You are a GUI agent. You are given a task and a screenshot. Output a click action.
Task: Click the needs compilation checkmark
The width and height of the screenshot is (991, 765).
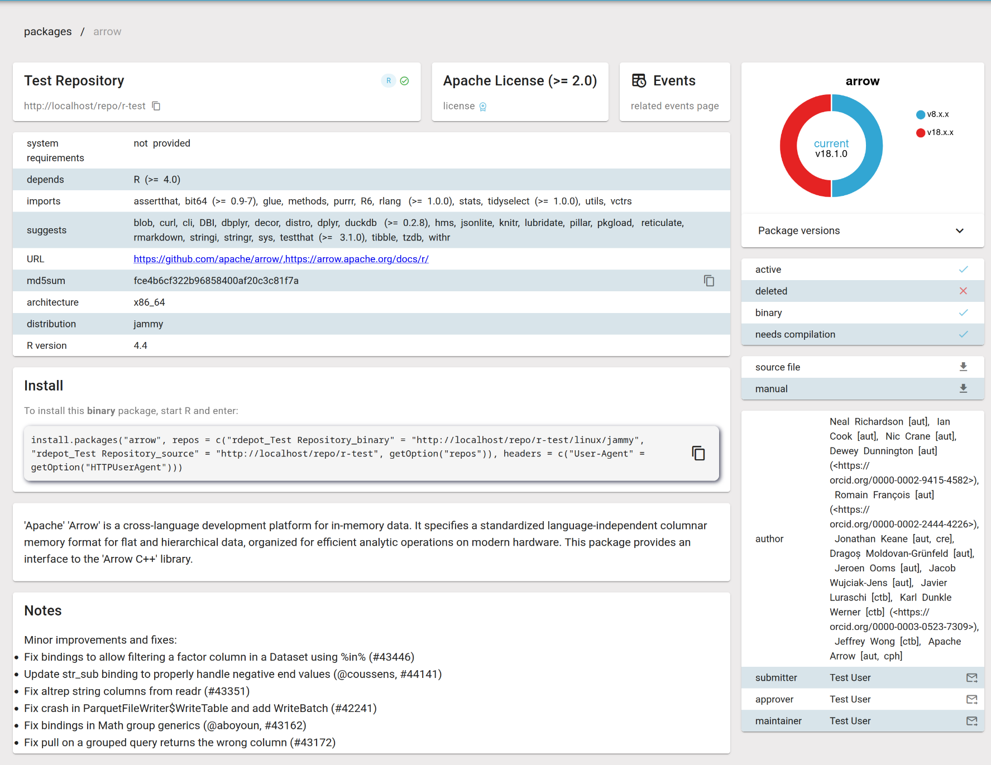coord(963,334)
